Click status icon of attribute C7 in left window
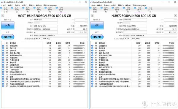Image resolution: width=178 pixels, height=109 pixels. (x=3, y=86)
